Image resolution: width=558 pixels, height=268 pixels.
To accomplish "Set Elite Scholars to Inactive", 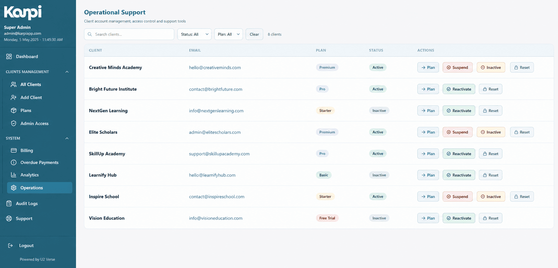I will pos(491,132).
